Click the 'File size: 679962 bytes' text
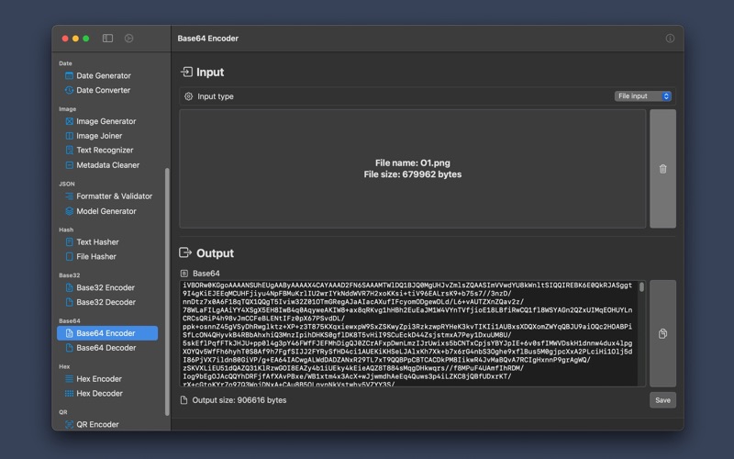 412,174
